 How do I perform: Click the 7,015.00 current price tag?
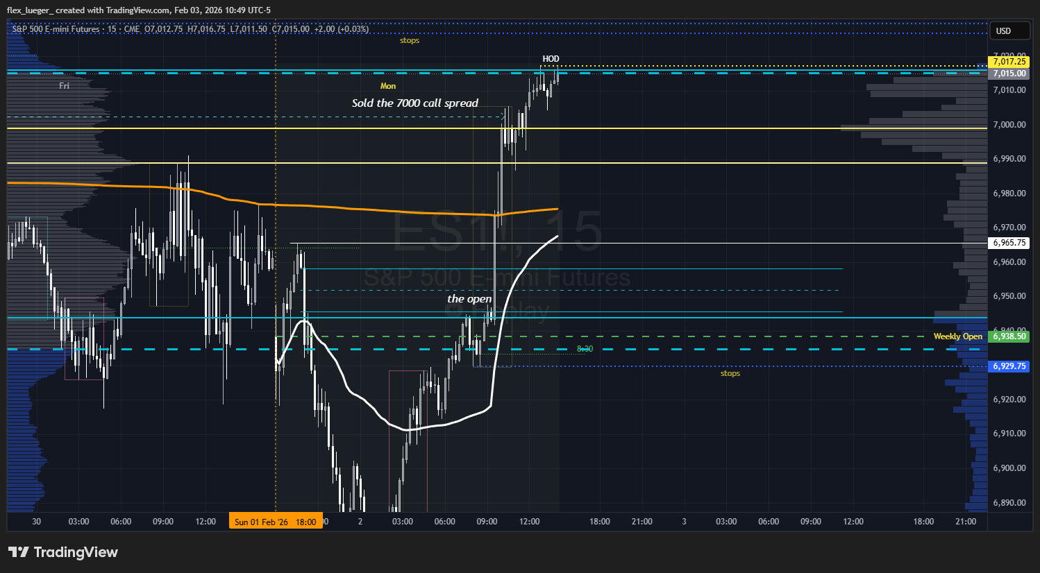tap(1009, 74)
